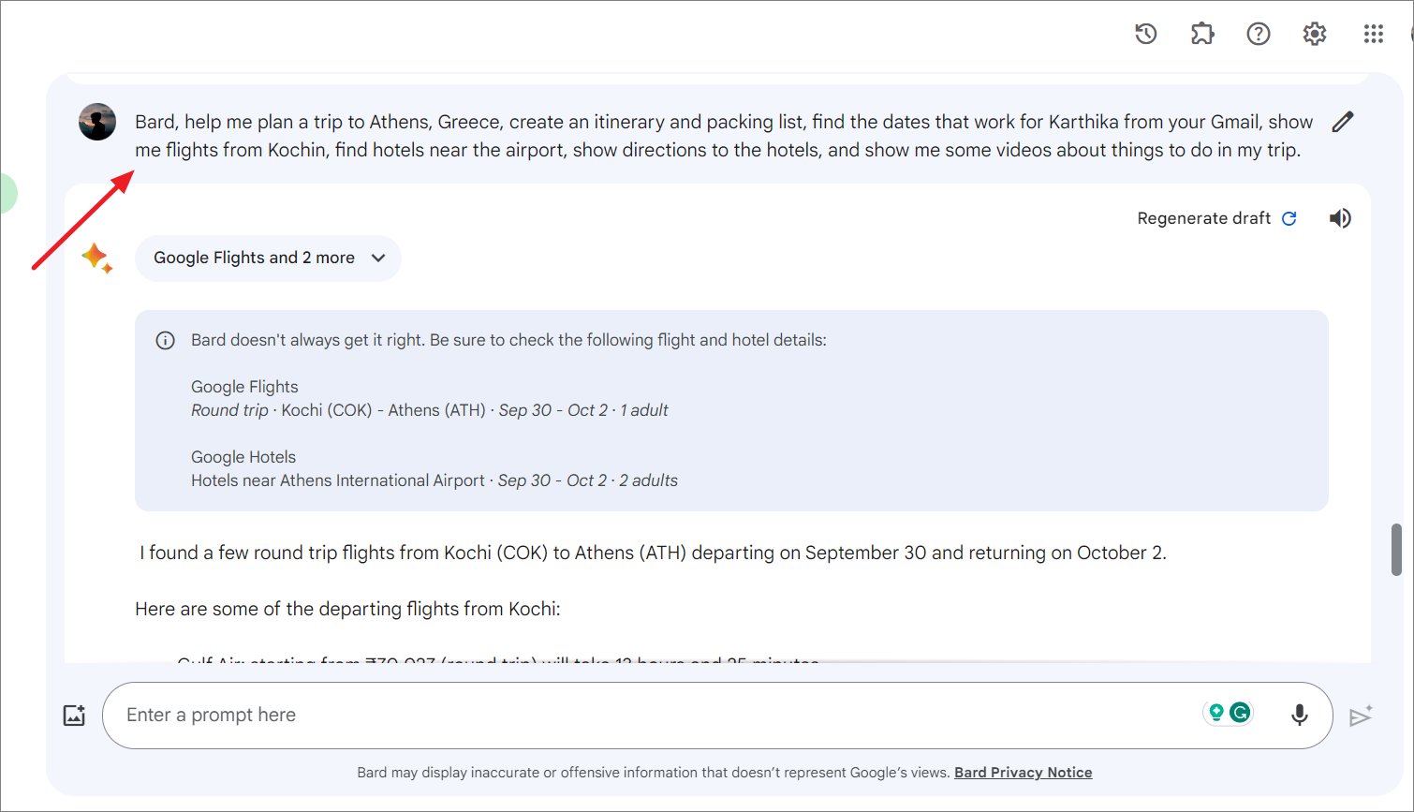This screenshot has height=812, width=1414.
Task: Click Regenerate draft text
Action: tap(1203, 218)
